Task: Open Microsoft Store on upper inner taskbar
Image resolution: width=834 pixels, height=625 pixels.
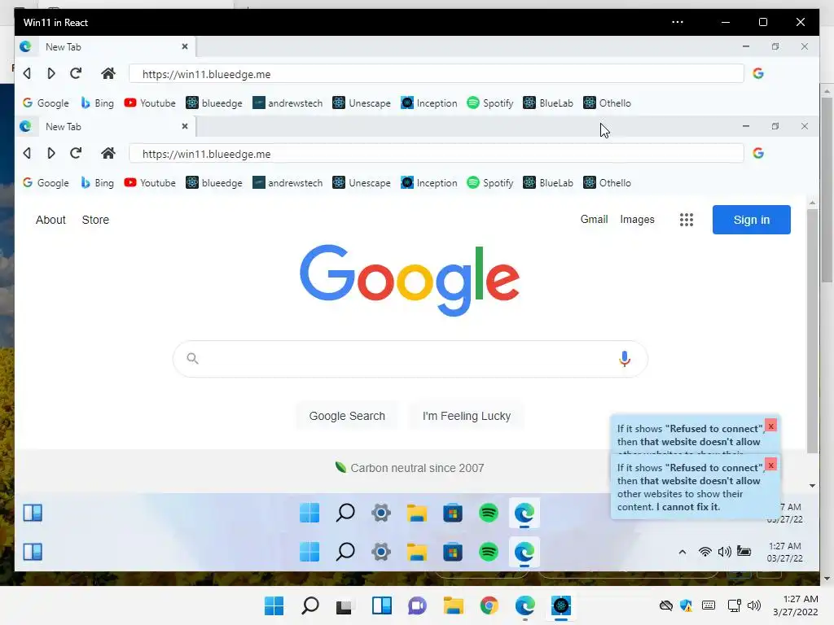Action: (453, 513)
